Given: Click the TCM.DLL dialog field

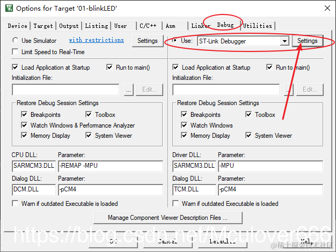Looking at the screenshot, I should click(194, 190).
